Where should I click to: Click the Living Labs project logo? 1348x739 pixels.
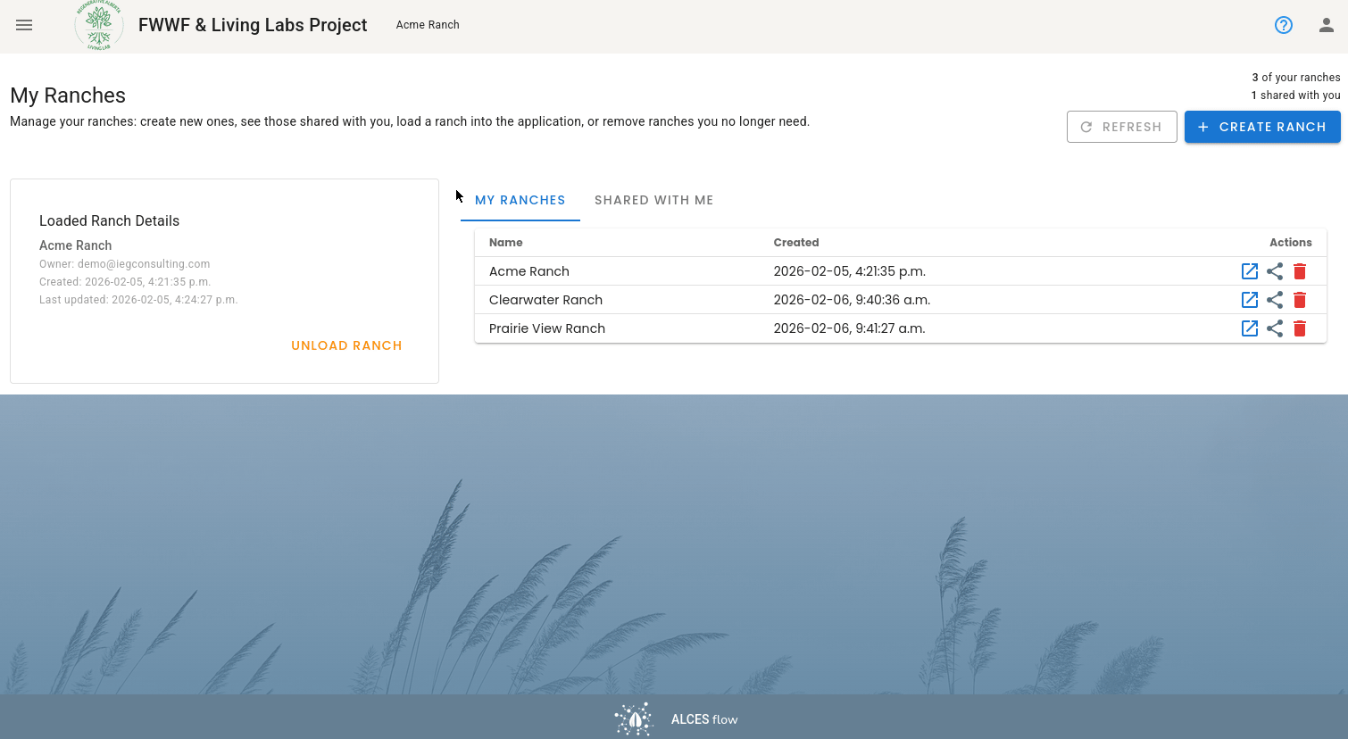[x=99, y=25]
